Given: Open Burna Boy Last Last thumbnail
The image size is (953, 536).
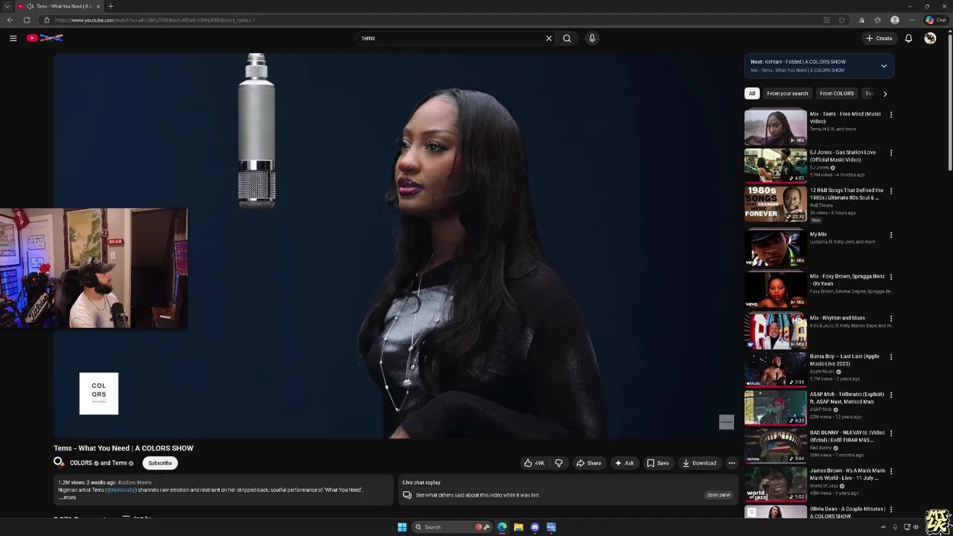Looking at the screenshot, I should coord(775,369).
